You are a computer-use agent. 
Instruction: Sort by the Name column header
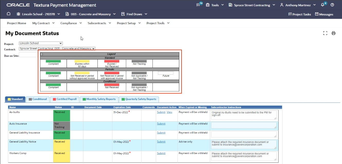(x=13, y=107)
